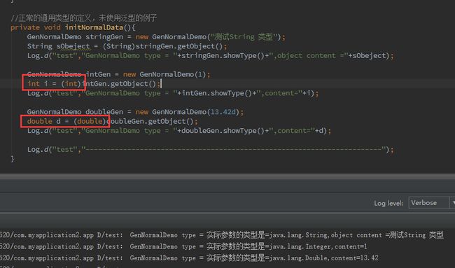This screenshot has width=455, height=268.
Task: Click the line declaring stringGen
Action: 156,37
